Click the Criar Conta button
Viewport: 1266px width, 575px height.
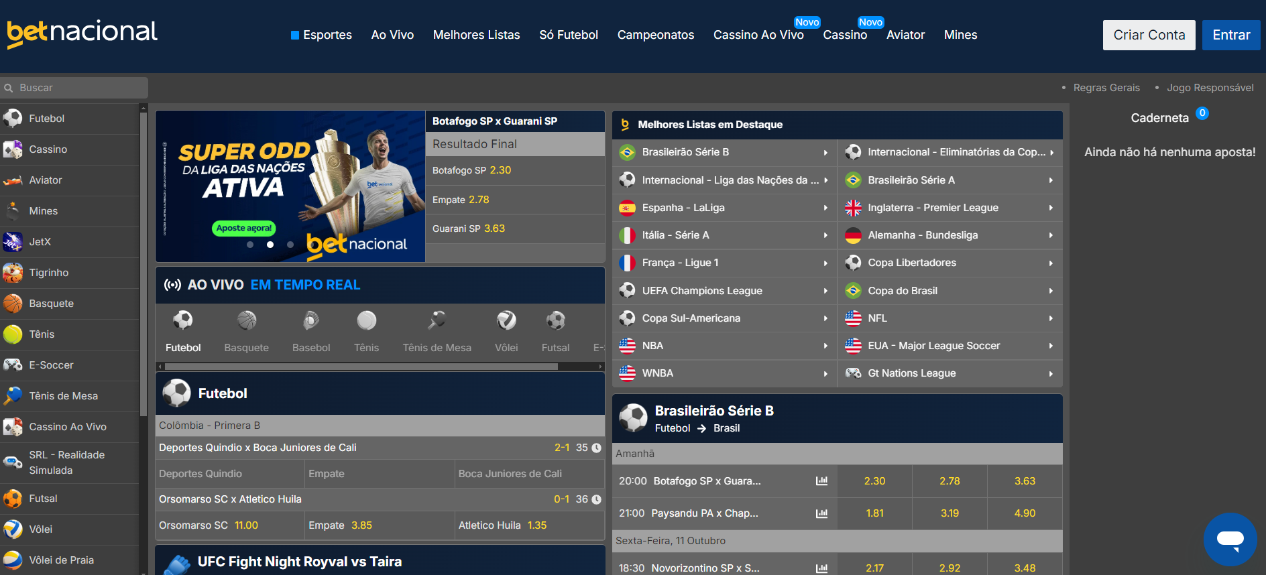[1149, 35]
